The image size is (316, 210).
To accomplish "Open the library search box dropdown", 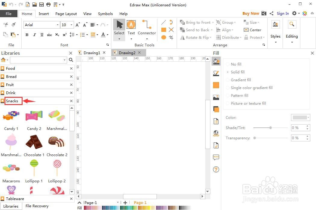I will pos(64,60).
